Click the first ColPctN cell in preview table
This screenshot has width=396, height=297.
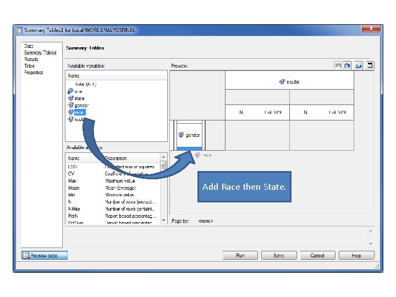pyautogui.click(x=273, y=112)
